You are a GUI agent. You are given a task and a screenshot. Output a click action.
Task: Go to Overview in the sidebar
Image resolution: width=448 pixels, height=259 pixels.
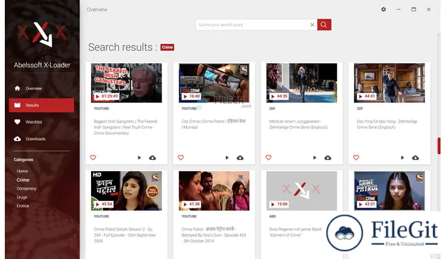[x=41, y=88]
